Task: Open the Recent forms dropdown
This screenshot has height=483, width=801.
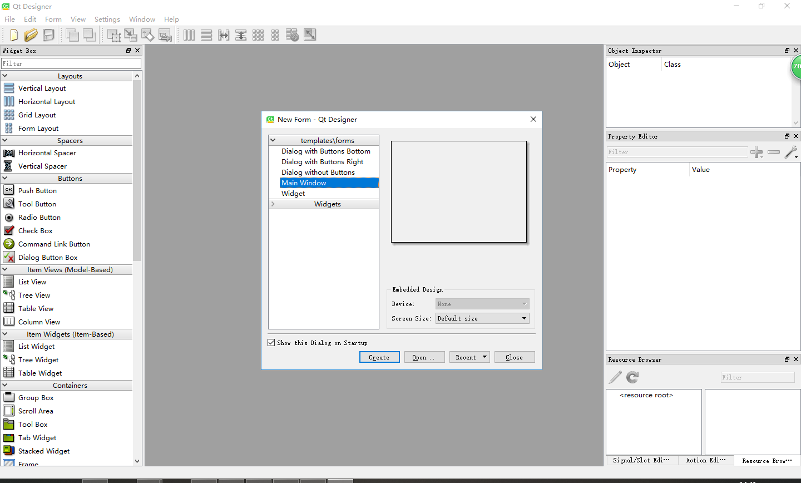Action: coord(469,357)
